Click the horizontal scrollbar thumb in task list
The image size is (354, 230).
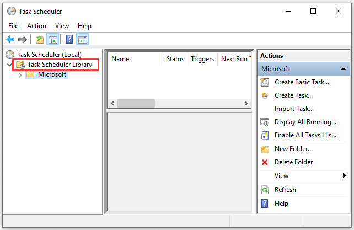tap(136, 104)
